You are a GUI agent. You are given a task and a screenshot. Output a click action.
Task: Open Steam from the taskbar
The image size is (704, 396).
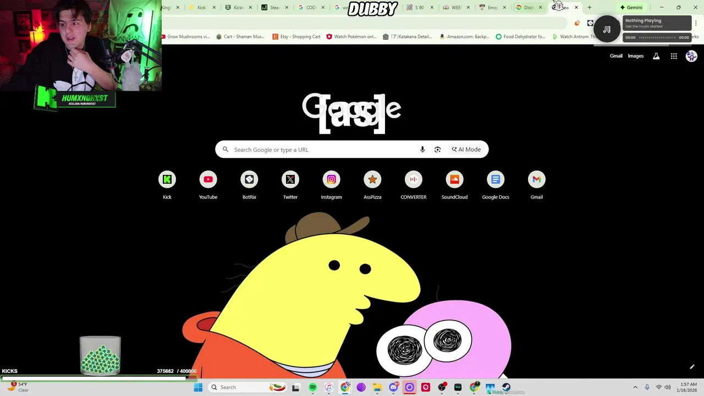(x=507, y=387)
